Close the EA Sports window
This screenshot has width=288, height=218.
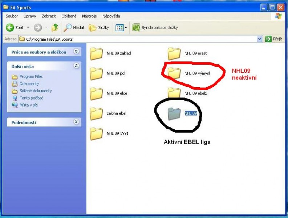pyautogui.click(x=281, y=8)
